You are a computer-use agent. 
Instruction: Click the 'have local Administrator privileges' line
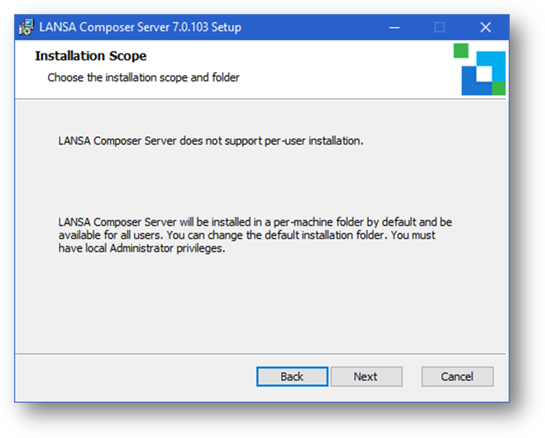point(142,249)
